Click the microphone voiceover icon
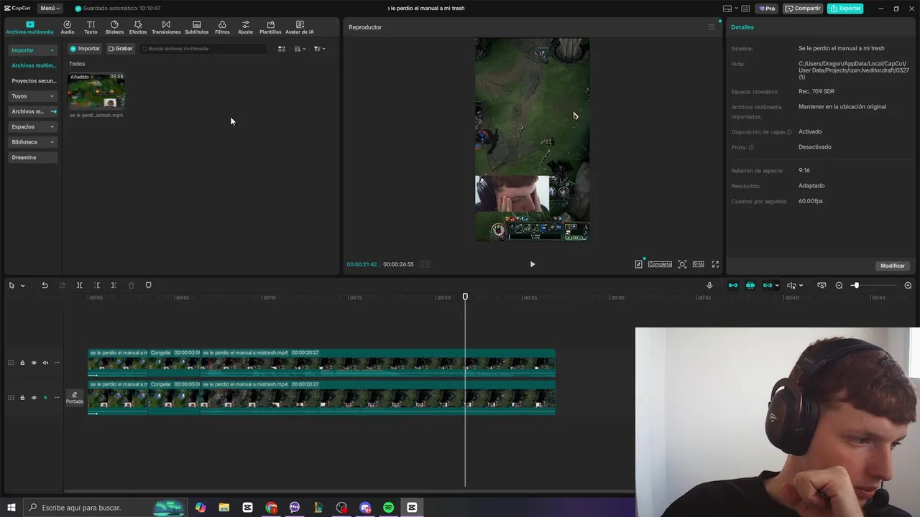This screenshot has width=920, height=517. click(709, 286)
